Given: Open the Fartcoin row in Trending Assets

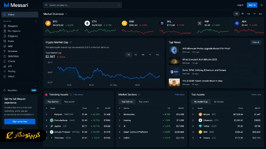Looking at the screenshot, I should click(x=78, y=115).
